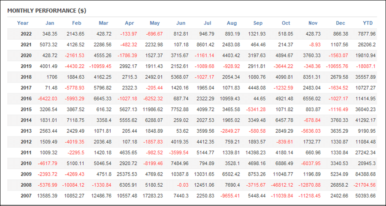Select October 2008 loss -46812.12

coord(282,185)
